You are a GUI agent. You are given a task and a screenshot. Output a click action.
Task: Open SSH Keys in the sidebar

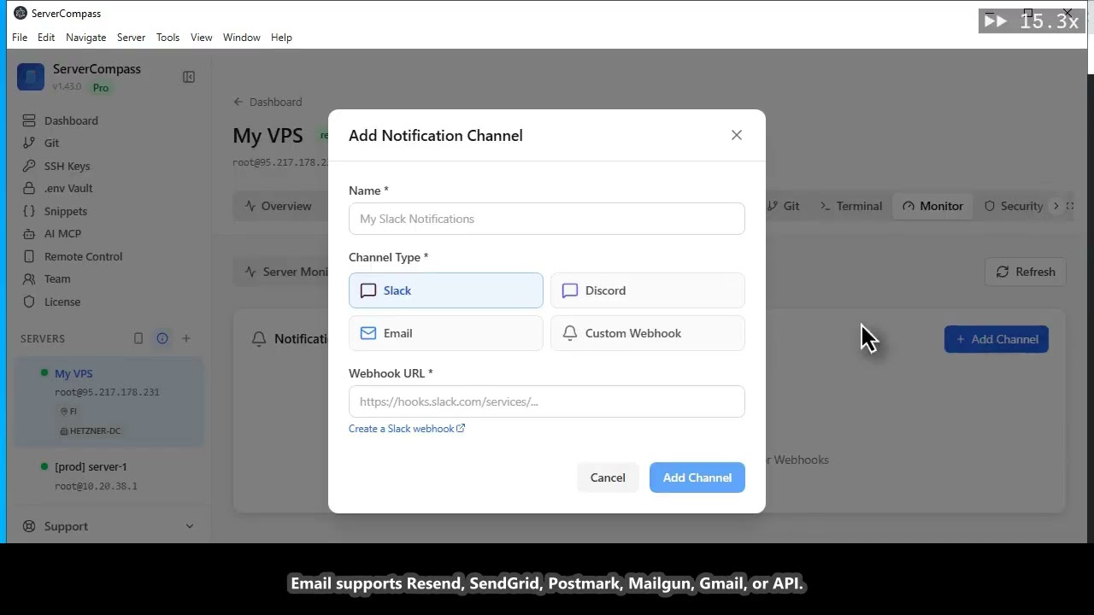pyautogui.click(x=67, y=166)
